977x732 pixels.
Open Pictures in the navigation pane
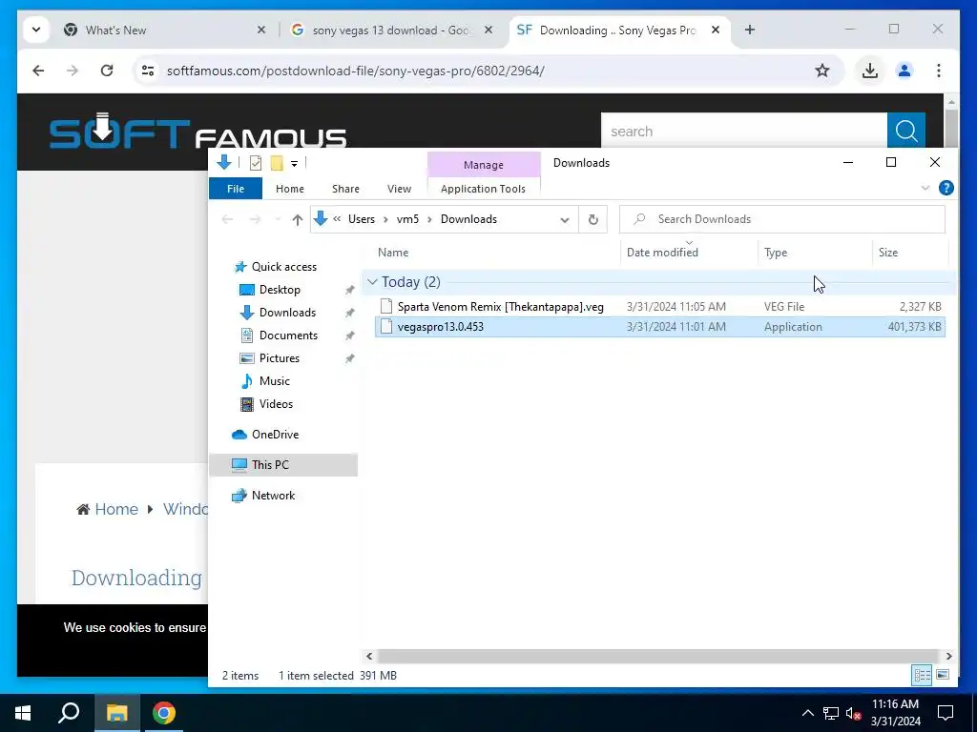pos(280,358)
